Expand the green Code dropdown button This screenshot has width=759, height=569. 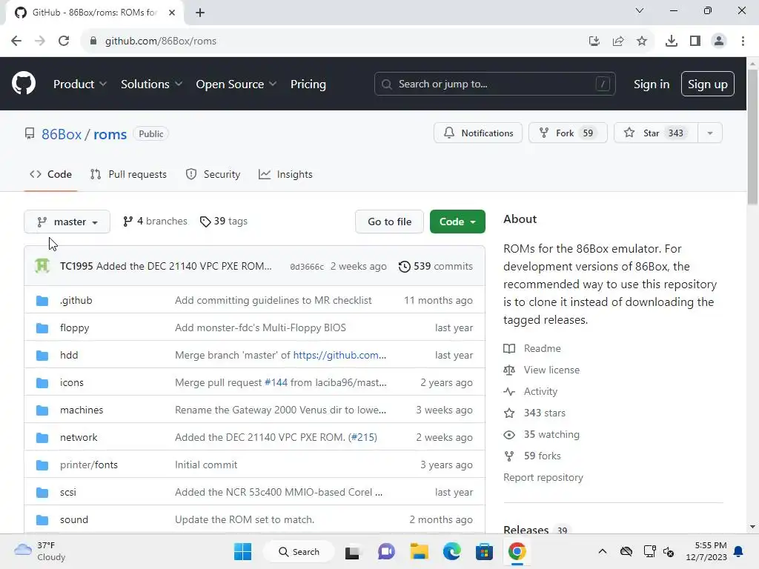[457, 222]
